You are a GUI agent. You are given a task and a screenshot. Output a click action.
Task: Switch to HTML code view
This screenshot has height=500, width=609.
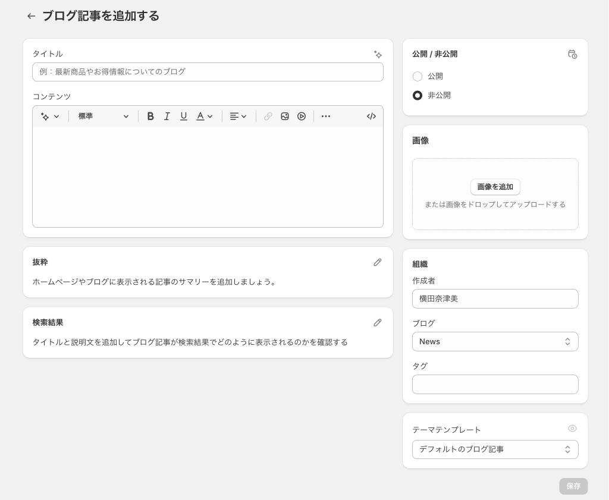(x=371, y=117)
